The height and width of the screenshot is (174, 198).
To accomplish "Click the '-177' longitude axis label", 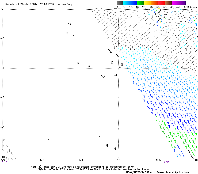I will tap(41, 160).
